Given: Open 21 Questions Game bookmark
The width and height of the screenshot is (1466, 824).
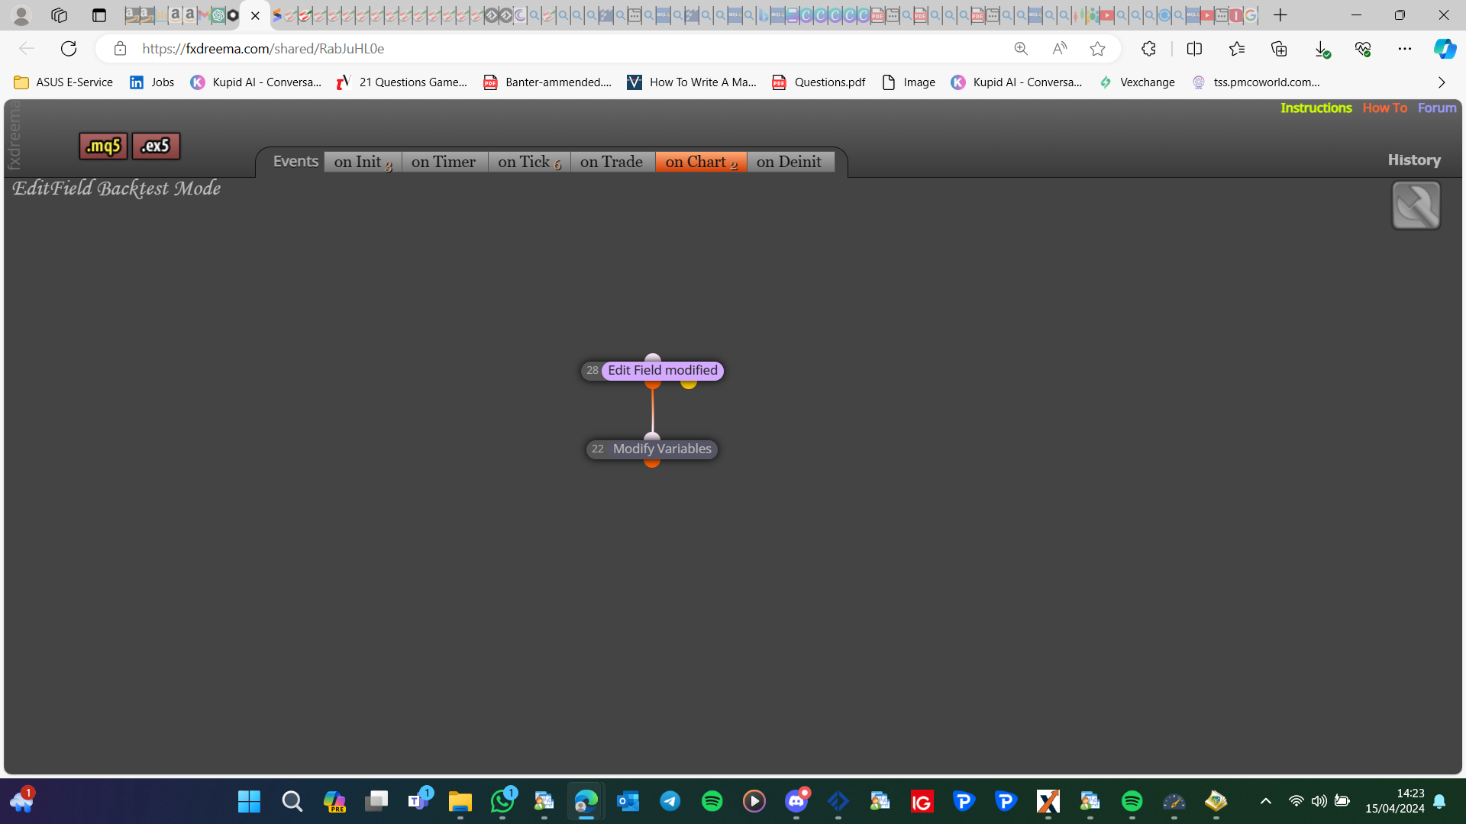Looking at the screenshot, I should point(402,82).
